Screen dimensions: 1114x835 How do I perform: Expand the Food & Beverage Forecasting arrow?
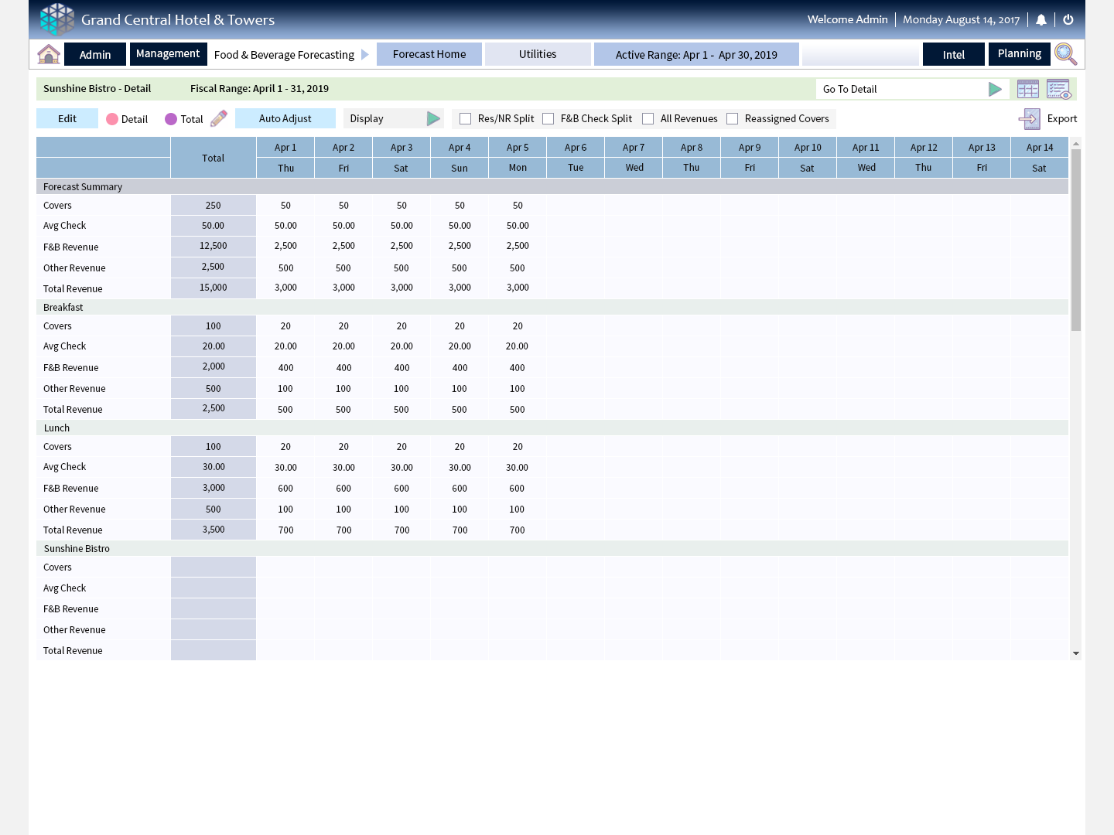[365, 55]
